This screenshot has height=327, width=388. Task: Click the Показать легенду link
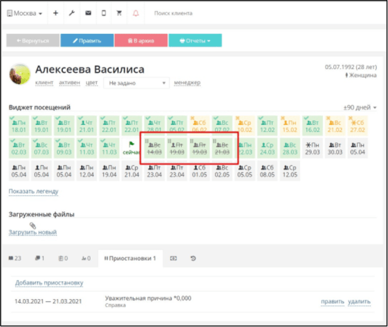coord(34,191)
